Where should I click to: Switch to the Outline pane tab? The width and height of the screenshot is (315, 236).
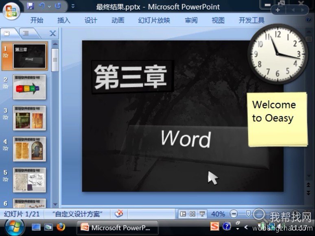26,33
